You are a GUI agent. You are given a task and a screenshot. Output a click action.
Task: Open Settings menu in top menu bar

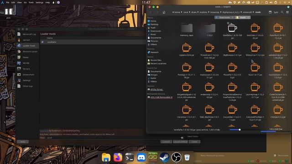tap(40, 3)
